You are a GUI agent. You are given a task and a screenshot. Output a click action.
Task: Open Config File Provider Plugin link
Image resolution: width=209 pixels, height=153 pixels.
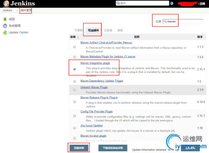[x=97, y=111]
